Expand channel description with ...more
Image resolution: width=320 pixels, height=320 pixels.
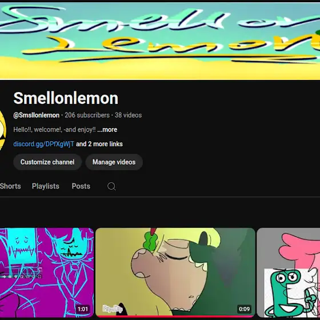(x=107, y=130)
